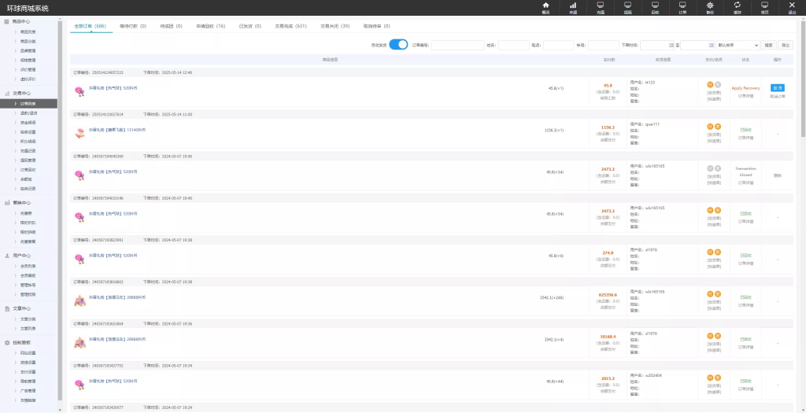The width and height of the screenshot is (806, 413).
Task: Collapse the 商品中心 sidebar section
Action: (x=22, y=21)
